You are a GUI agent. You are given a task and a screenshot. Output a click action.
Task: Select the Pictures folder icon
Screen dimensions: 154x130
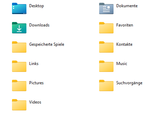point(19,86)
